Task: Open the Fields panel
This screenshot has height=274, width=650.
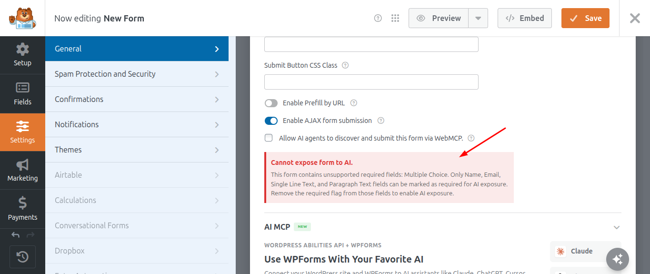Action: (22, 93)
